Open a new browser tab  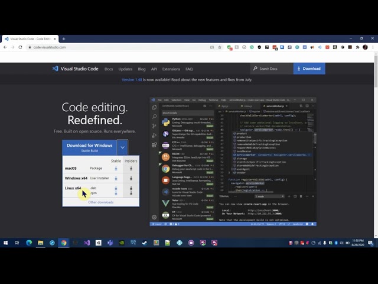(64, 39)
